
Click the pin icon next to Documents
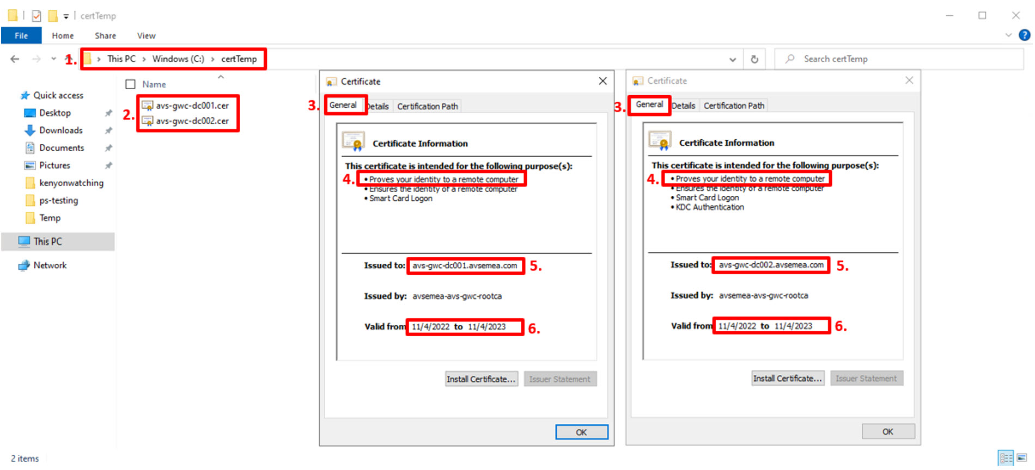click(108, 148)
